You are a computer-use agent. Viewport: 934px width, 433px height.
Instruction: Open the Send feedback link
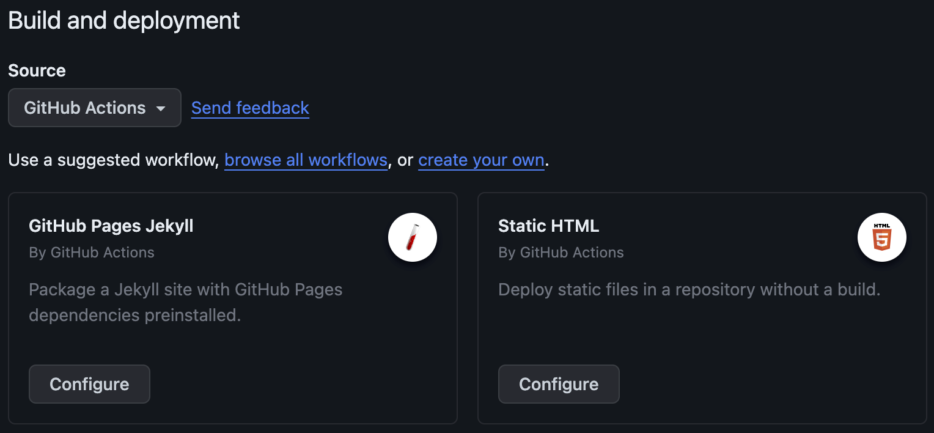(249, 108)
